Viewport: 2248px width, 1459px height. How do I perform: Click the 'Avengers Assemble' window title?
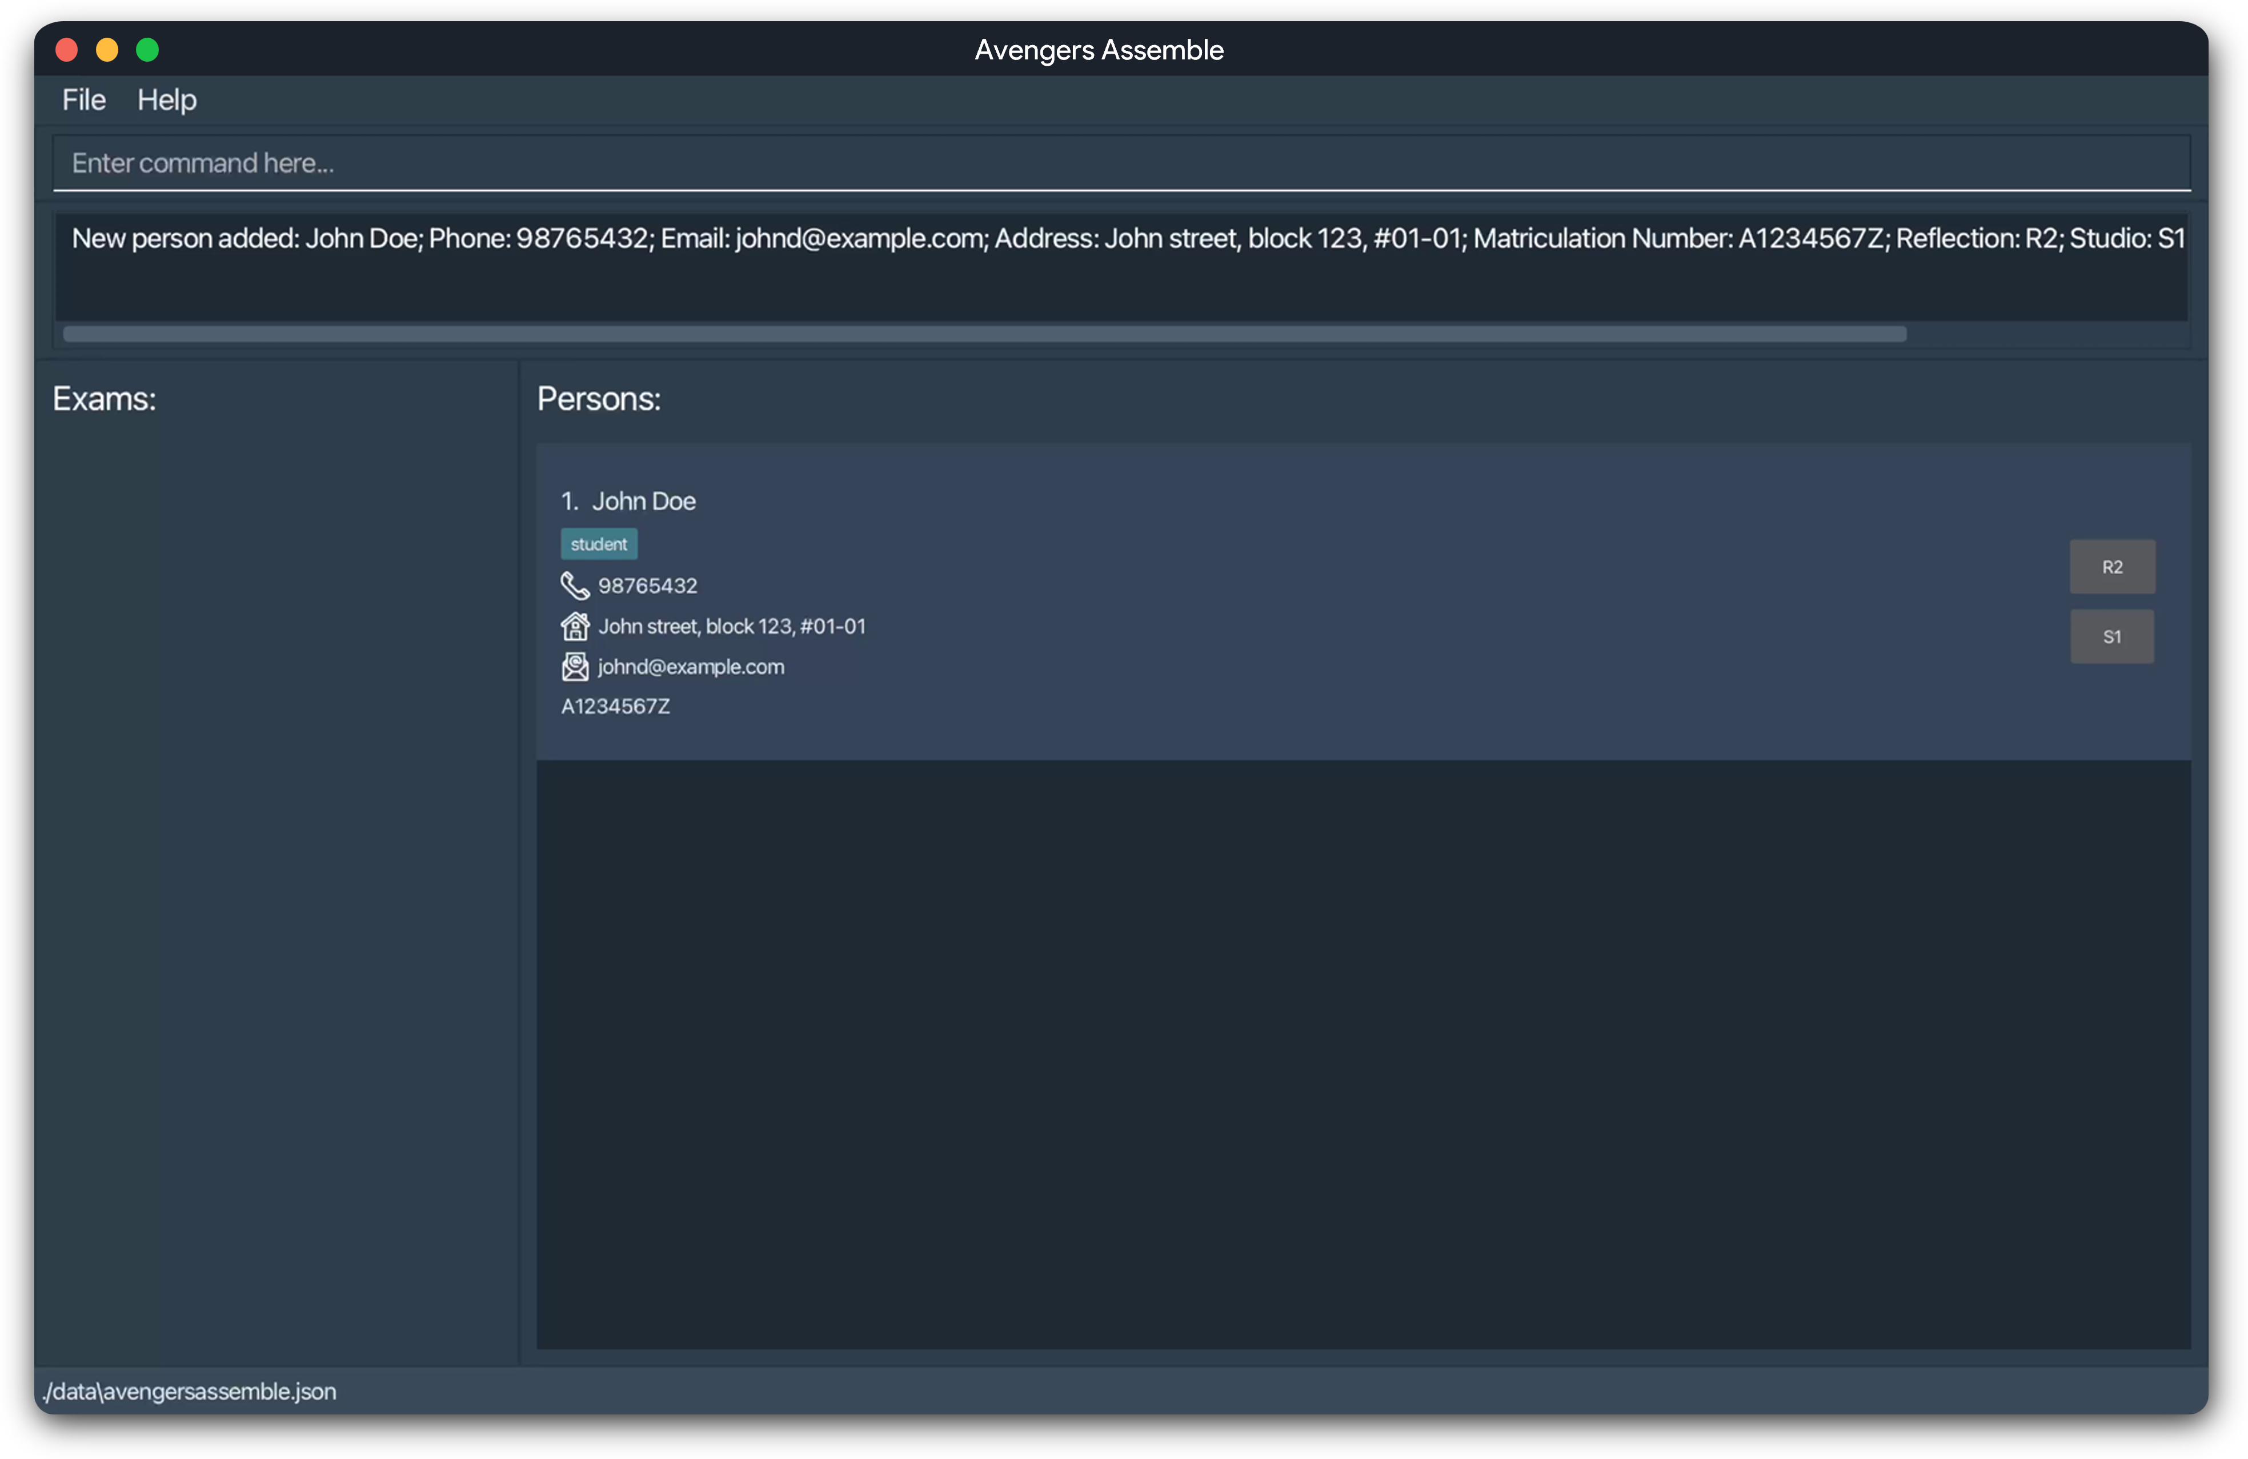click(x=1100, y=50)
